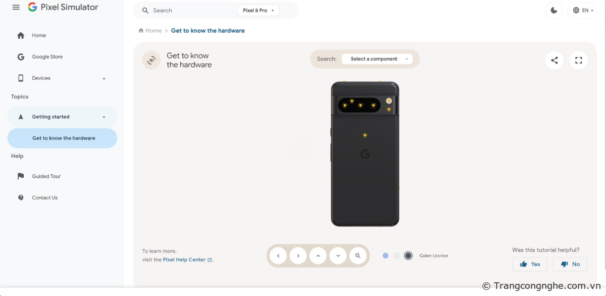This screenshot has height=296, width=606.
Task: Open the Pixel 8 Pro device dropdown
Action: tap(258, 11)
